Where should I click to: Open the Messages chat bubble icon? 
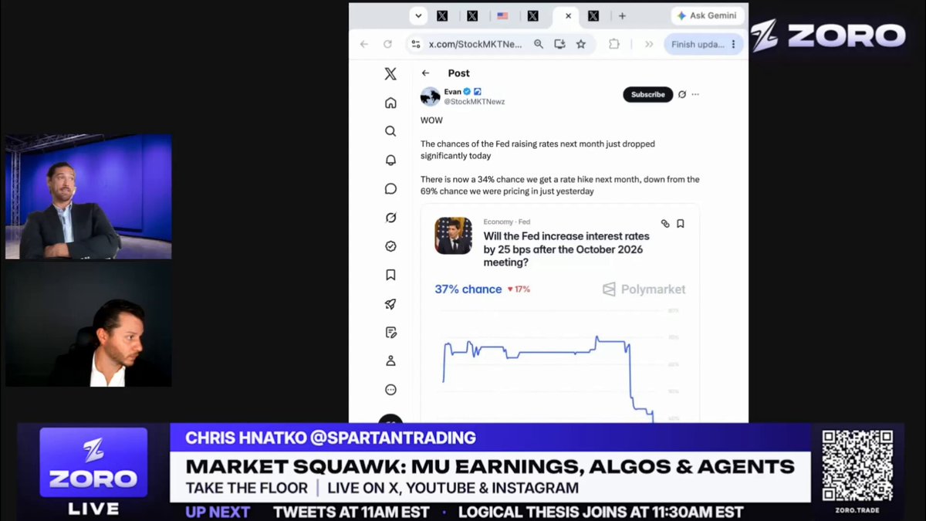pos(390,188)
